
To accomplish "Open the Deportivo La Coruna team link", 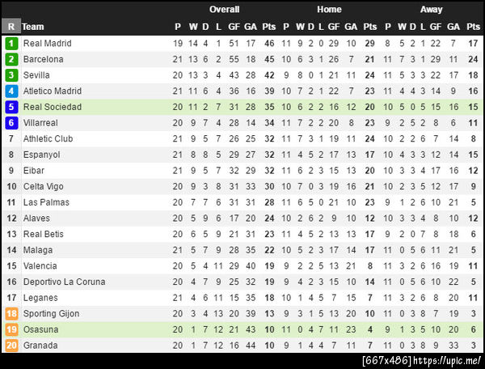I will [61, 282].
